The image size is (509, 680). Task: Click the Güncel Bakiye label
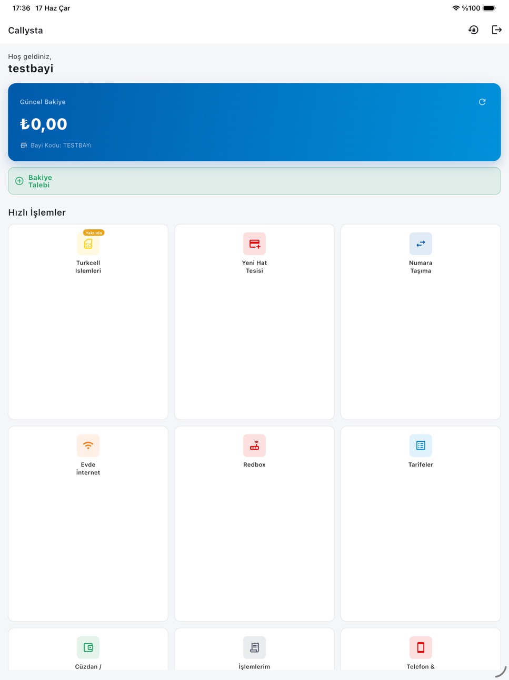[x=43, y=102]
